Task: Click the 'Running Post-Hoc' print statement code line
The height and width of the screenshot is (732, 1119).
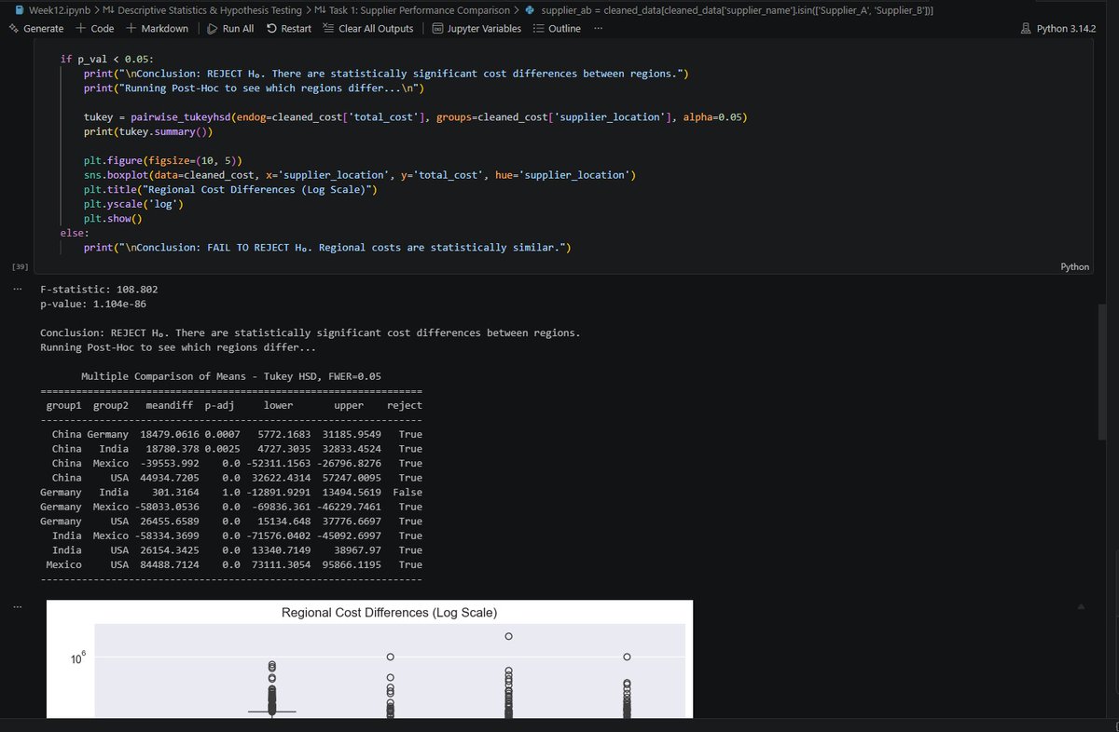Action: [254, 88]
